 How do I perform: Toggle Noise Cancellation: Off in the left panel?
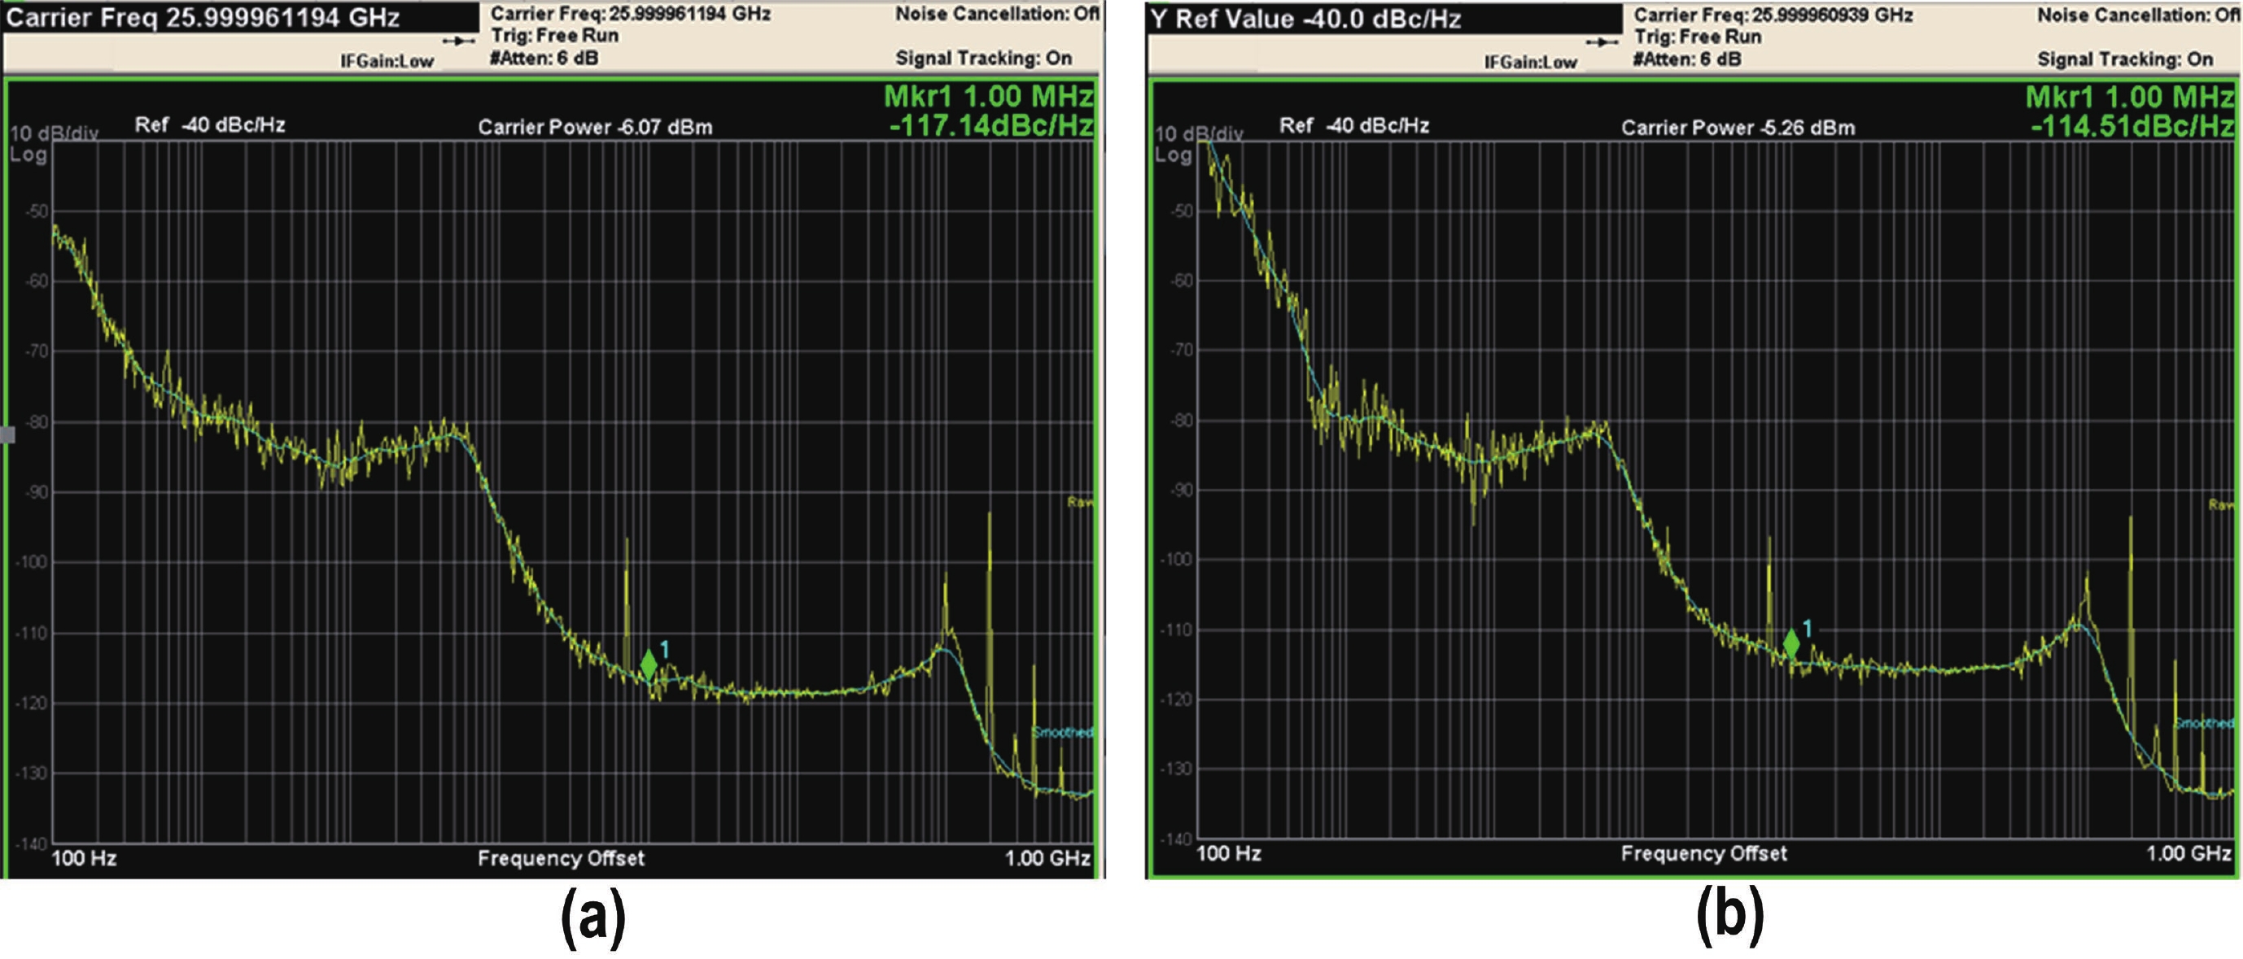click(995, 14)
